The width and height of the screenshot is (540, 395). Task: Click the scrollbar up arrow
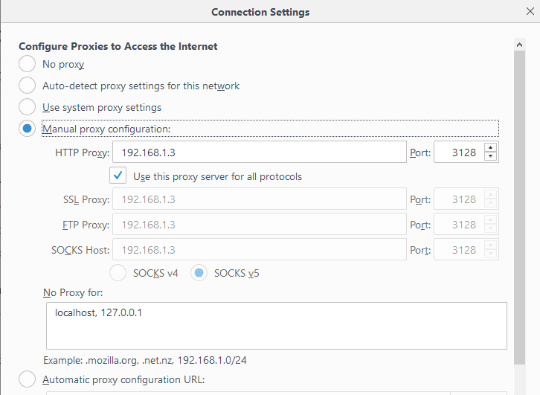(x=520, y=45)
